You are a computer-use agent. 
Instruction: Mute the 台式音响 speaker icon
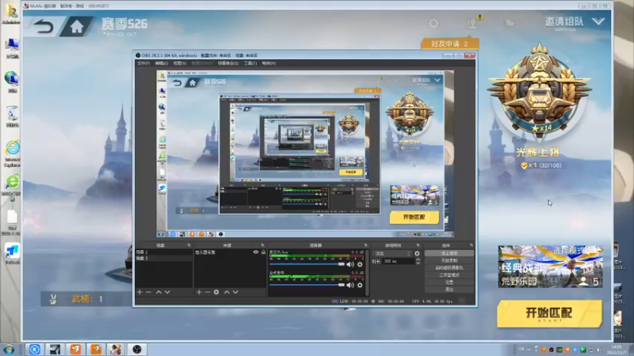pos(350,285)
